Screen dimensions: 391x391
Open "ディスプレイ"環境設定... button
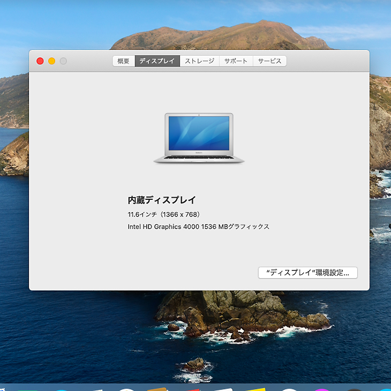[307, 273]
